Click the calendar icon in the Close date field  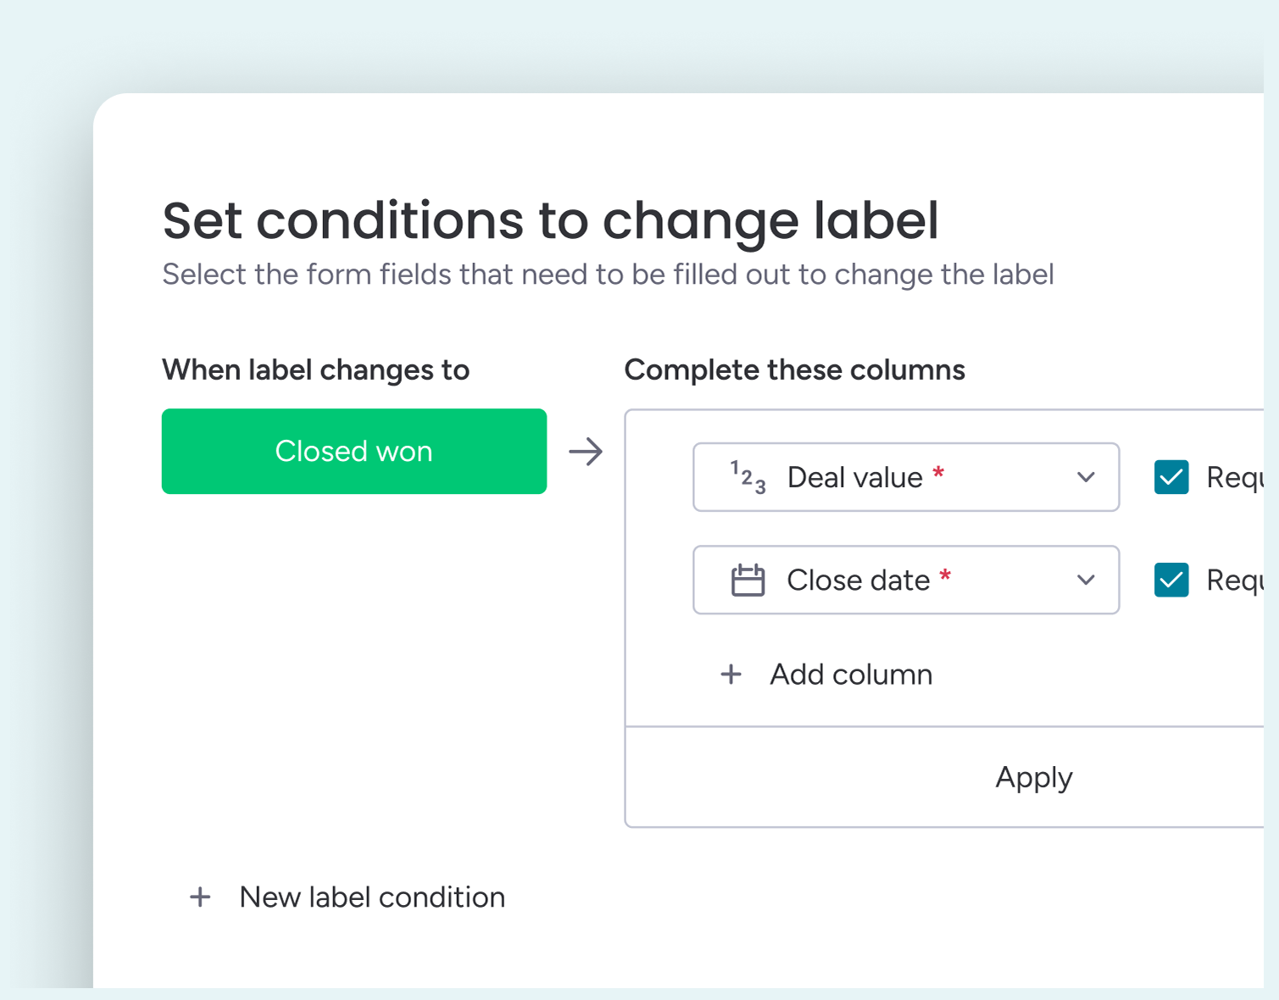tap(748, 581)
